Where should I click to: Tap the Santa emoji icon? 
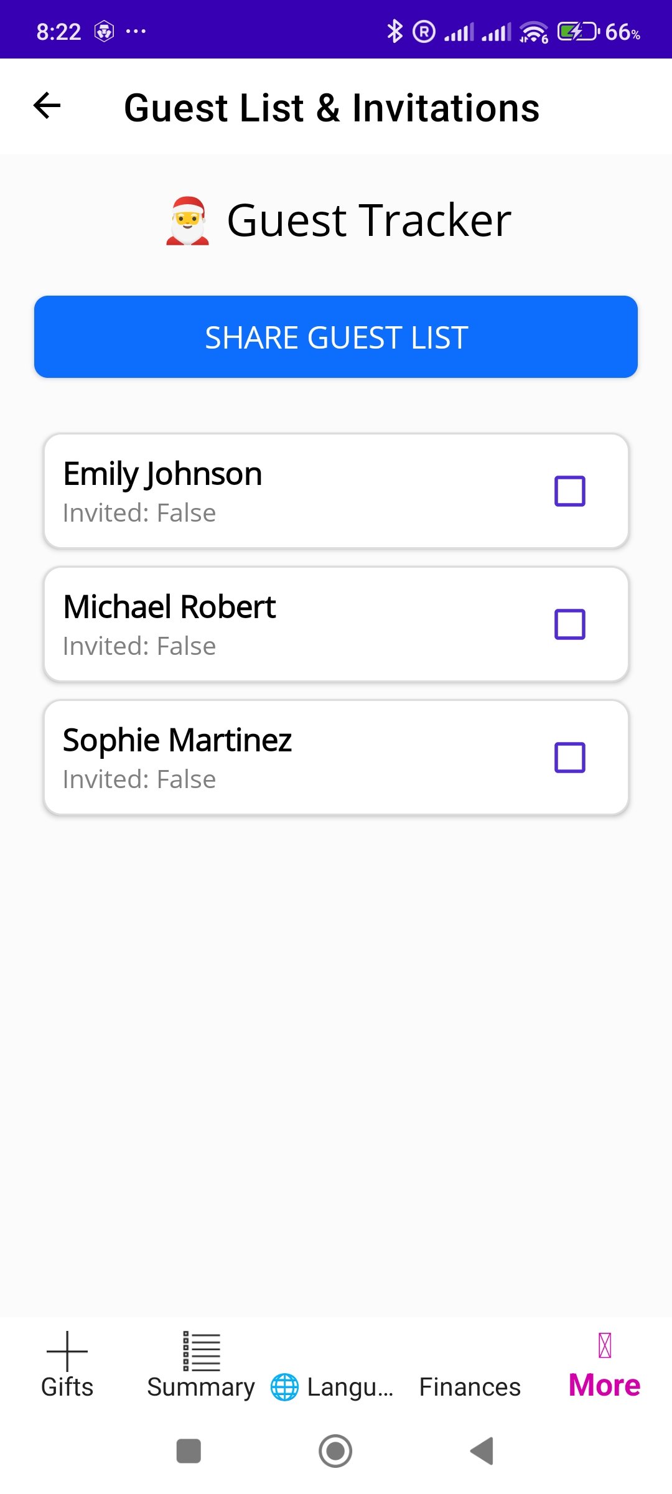pos(187,221)
